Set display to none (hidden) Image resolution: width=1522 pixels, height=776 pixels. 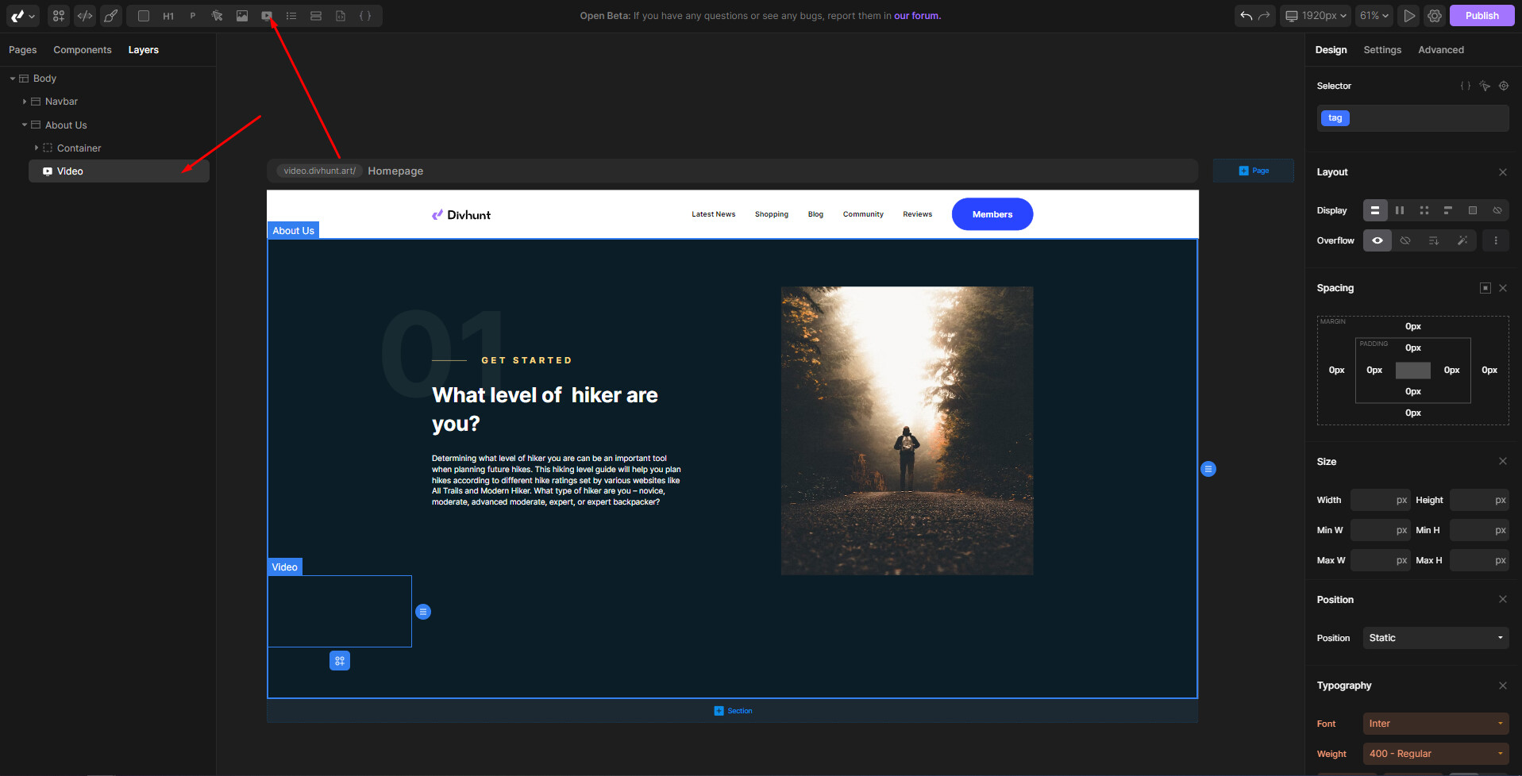coord(1497,210)
